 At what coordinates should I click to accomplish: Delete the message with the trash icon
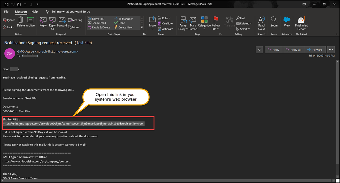[x=21, y=22]
